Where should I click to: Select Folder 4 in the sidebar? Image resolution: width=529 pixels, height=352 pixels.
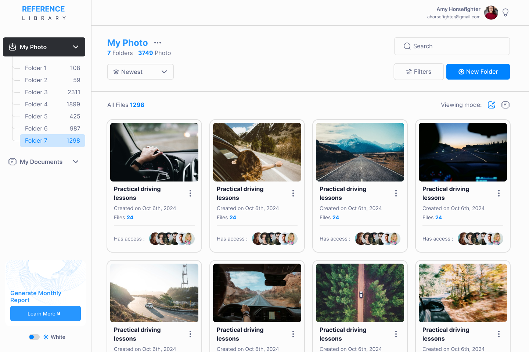tap(53, 104)
